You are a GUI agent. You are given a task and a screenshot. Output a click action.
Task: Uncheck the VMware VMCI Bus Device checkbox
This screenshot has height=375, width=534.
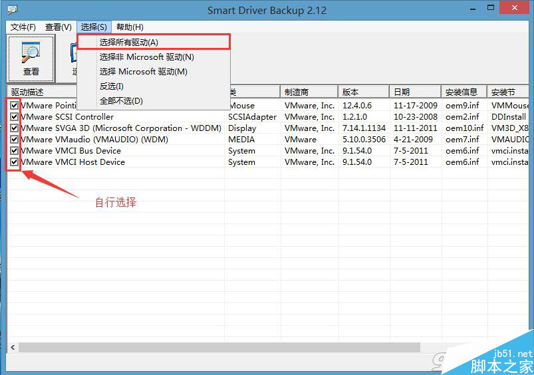[x=14, y=150]
